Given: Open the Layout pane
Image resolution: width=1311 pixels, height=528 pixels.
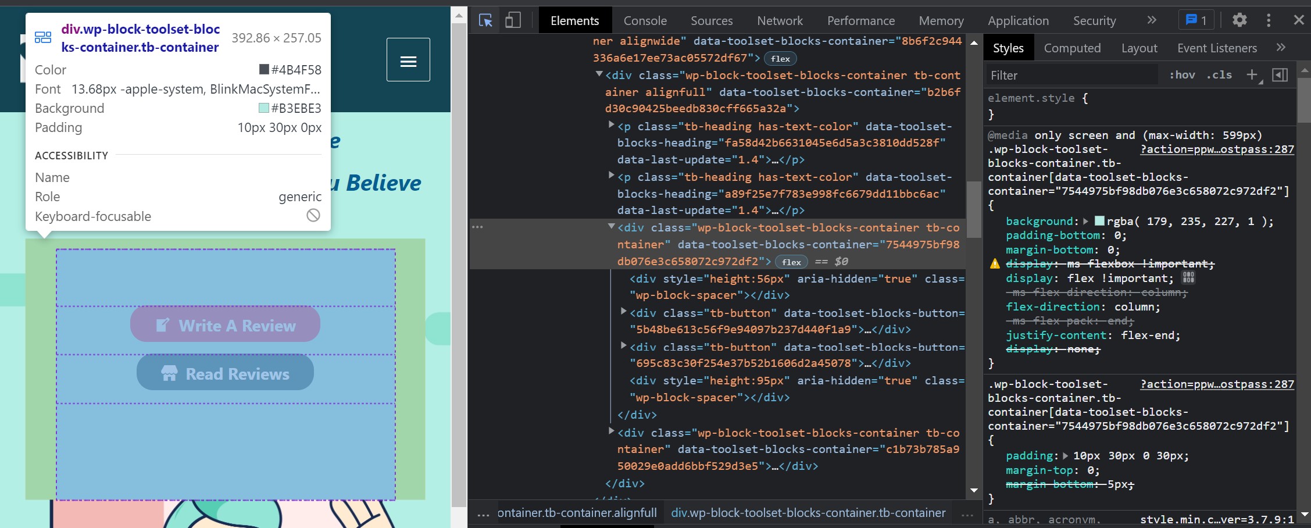Looking at the screenshot, I should (x=1139, y=48).
